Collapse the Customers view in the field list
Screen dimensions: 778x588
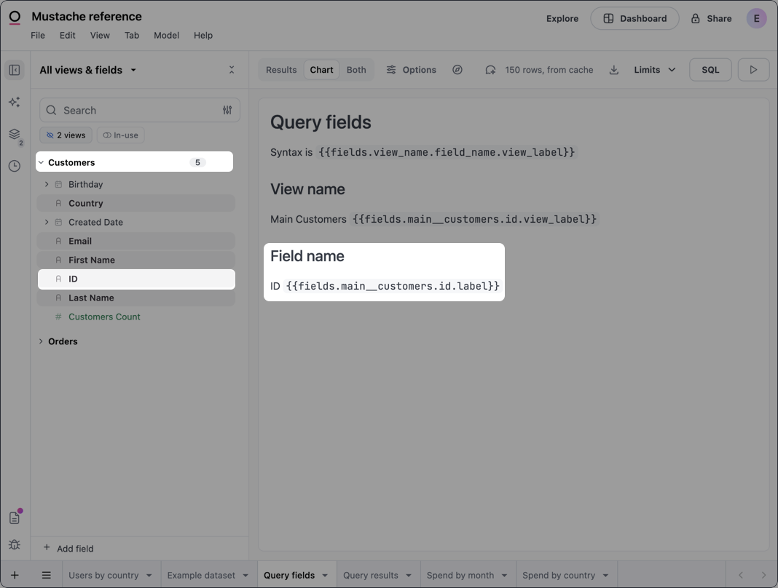click(41, 162)
